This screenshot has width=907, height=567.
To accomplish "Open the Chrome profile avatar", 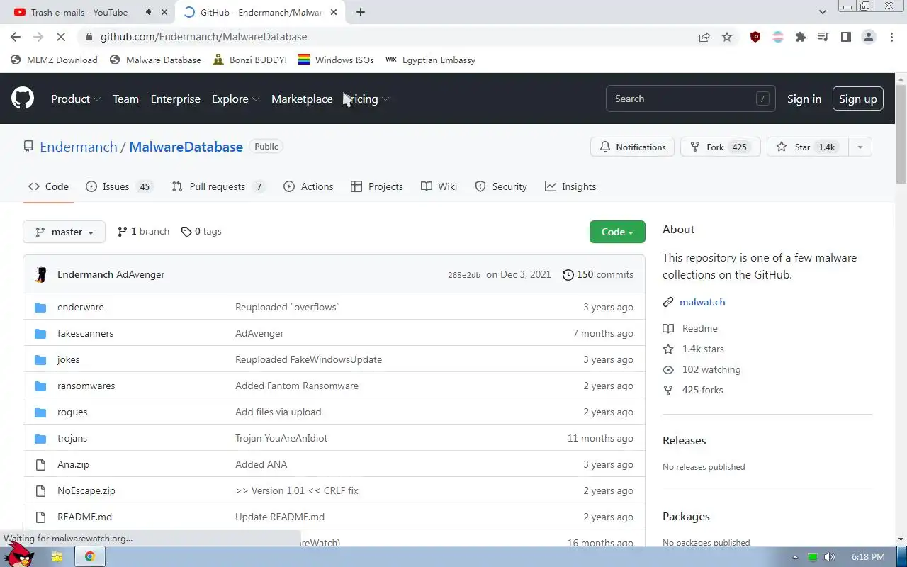I will (x=869, y=37).
